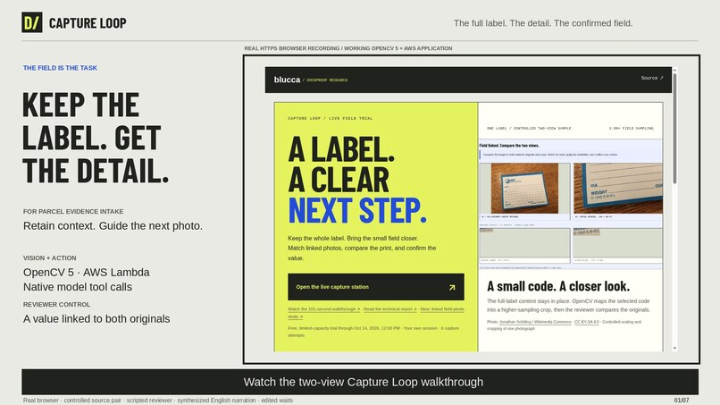Screen dimensions: 720x405
Task: Click the 'OpenCV 5 · AWS Lambda' line
Action: [x=87, y=272]
